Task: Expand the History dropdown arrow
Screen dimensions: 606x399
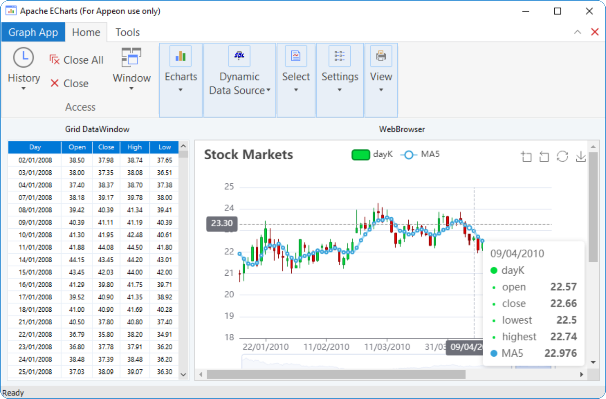Action: (23, 89)
